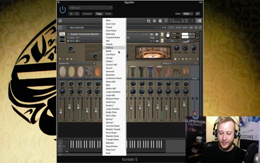Switch to the 17-32 rack page

click(171, 27)
